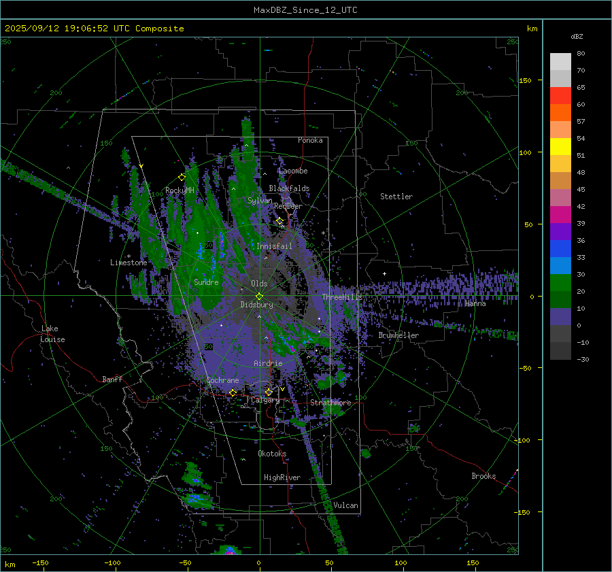Image resolution: width=612 pixels, height=572 pixels.
Task: Click the Okotoks city label
Action: click(x=272, y=454)
